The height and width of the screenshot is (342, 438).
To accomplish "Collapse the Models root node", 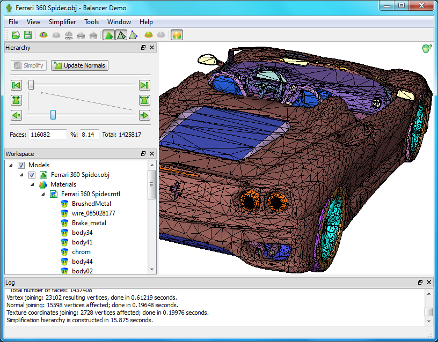I will coord(11,165).
